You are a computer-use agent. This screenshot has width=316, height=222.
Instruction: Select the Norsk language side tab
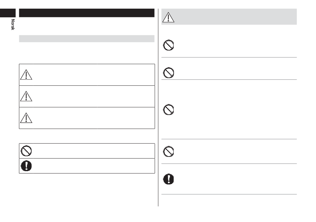click(13, 25)
